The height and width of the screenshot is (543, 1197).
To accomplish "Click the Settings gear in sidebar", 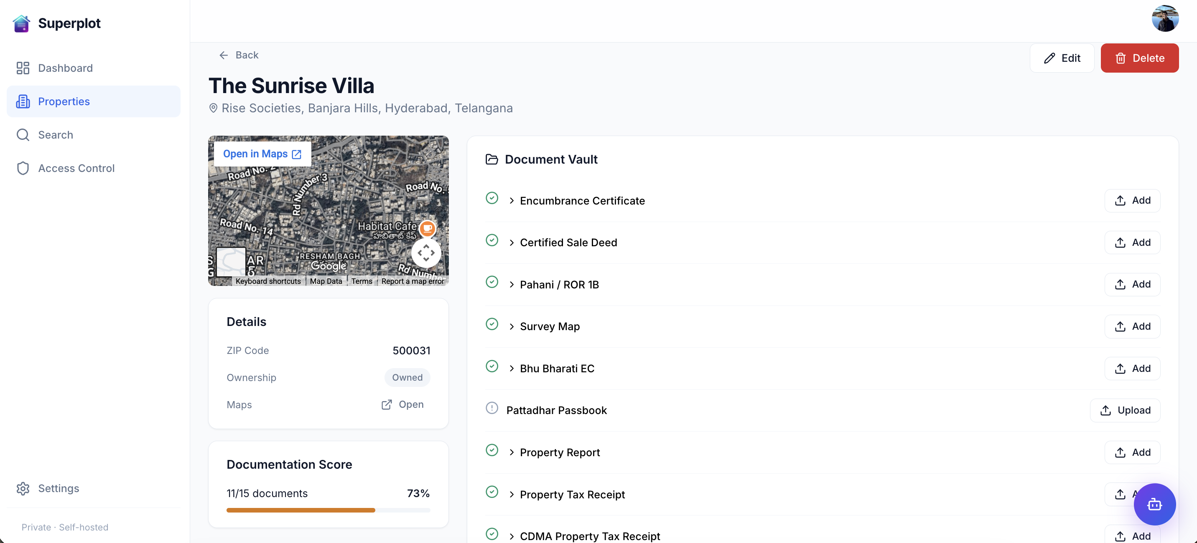I will pos(23,488).
